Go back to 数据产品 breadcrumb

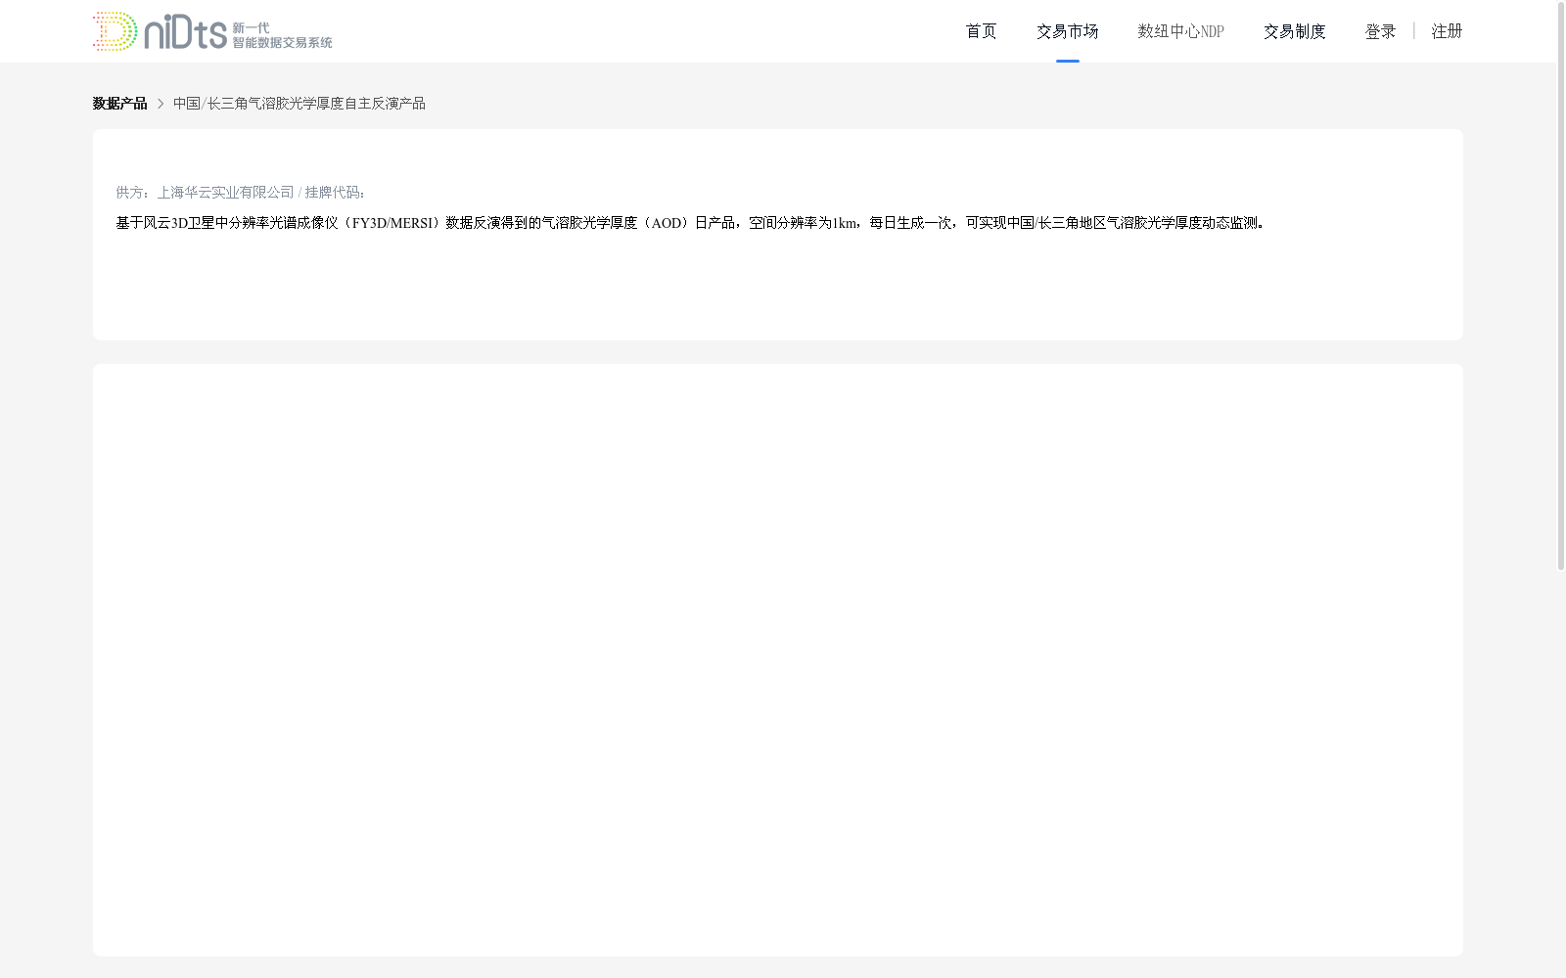pyautogui.click(x=119, y=104)
